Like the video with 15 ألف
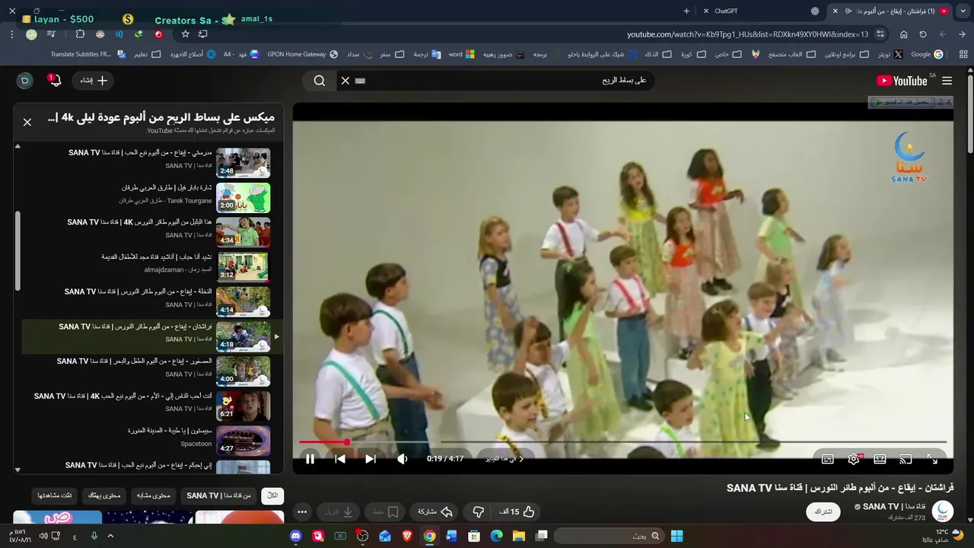This screenshot has height=548, width=974. (517, 511)
